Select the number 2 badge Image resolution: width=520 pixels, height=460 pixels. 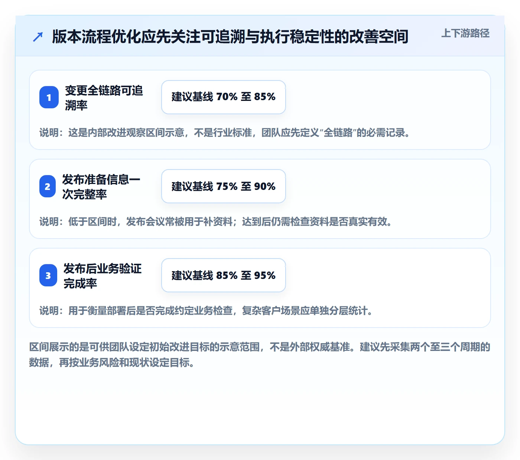click(48, 186)
